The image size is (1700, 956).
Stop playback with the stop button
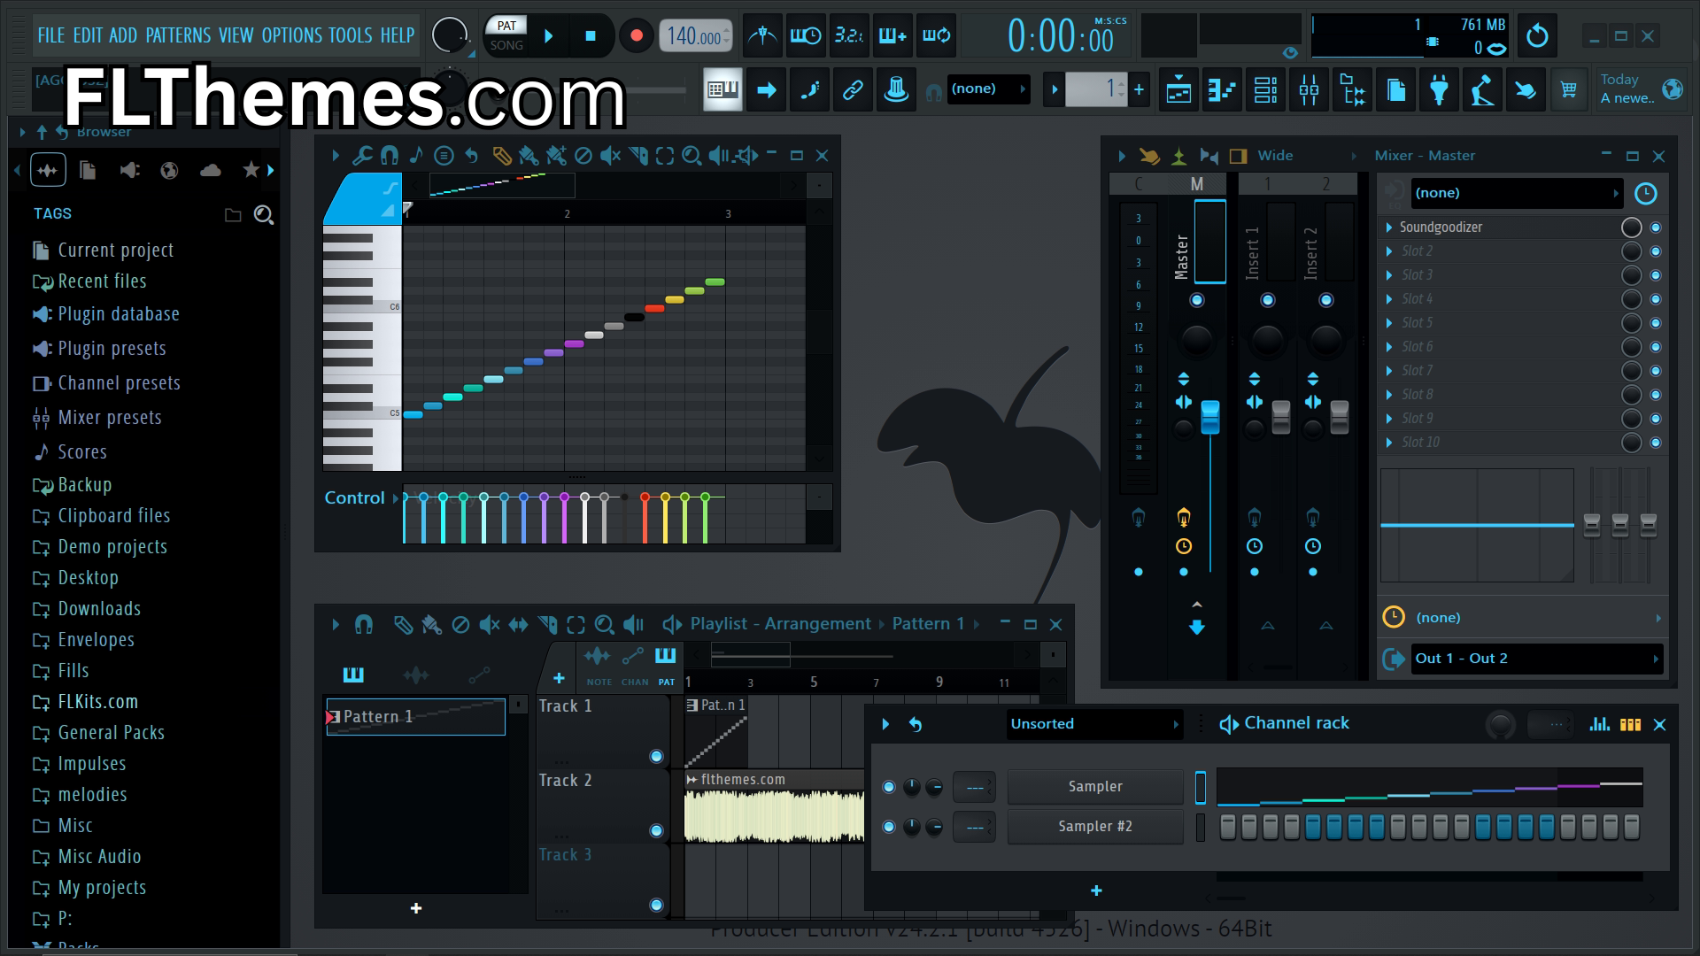click(x=591, y=36)
